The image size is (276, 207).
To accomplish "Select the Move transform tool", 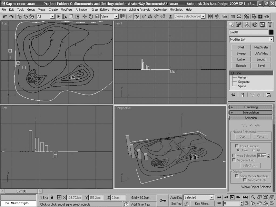I will point(85,17).
